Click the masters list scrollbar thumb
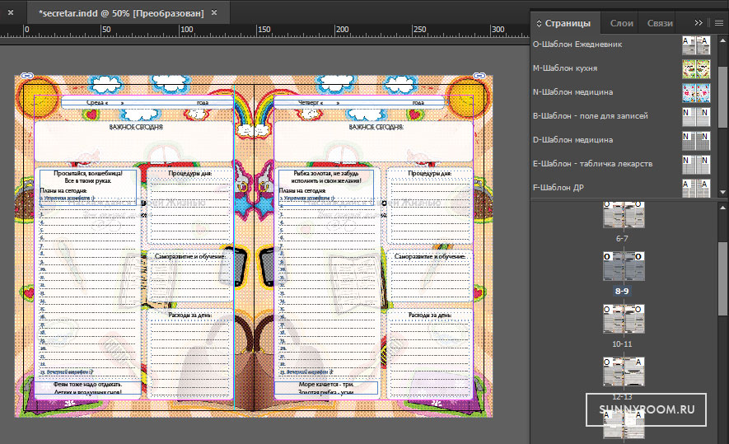729x444 pixels. (x=722, y=96)
